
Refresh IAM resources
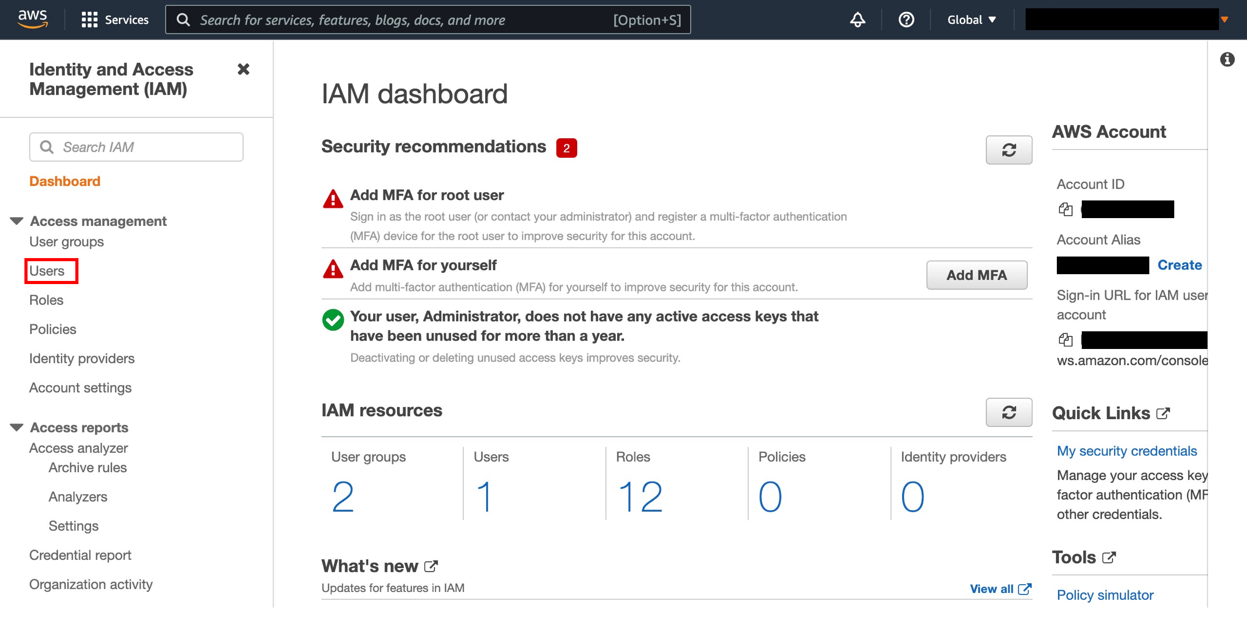1009,412
